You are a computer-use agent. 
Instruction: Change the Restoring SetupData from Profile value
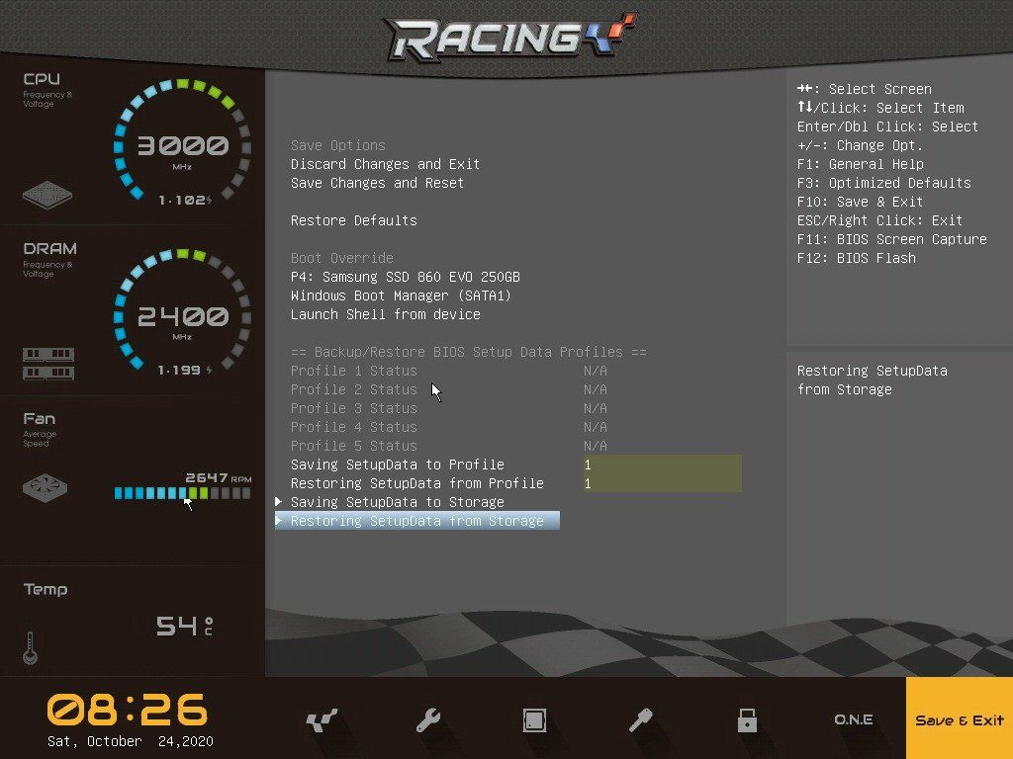click(661, 483)
